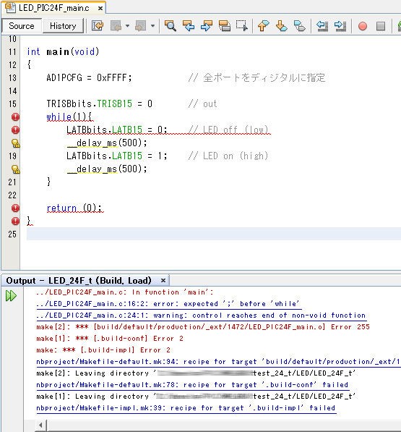Open Makefile-impl.mk:39 .build-impl failed link
This screenshot has height=432, width=401.
click(186, 407)
